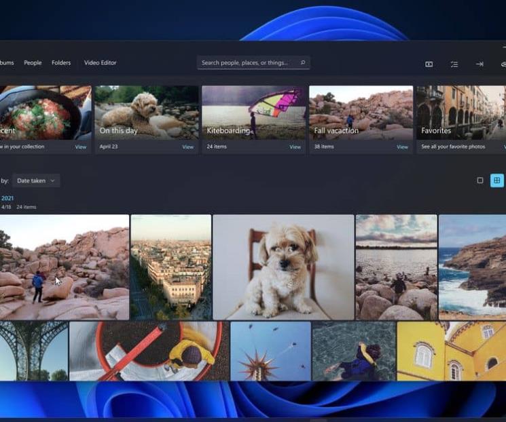Open the Kiteboarding card image
The width and height of the screenshot is (506, 422).
click(253, 113)
